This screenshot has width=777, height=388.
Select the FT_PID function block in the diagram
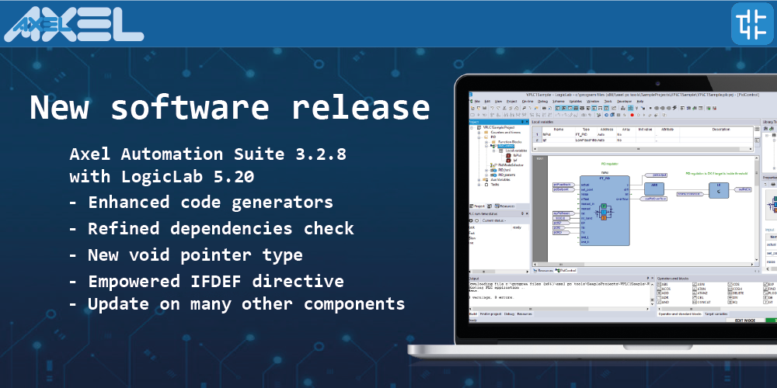pos(605,210)
